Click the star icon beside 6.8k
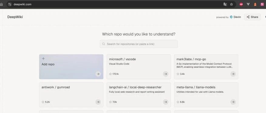 point(178,102)
